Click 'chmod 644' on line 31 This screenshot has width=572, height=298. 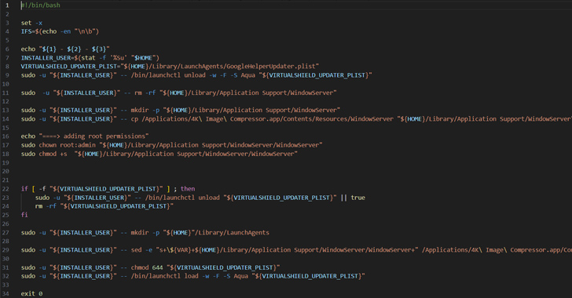coord(147,267)
